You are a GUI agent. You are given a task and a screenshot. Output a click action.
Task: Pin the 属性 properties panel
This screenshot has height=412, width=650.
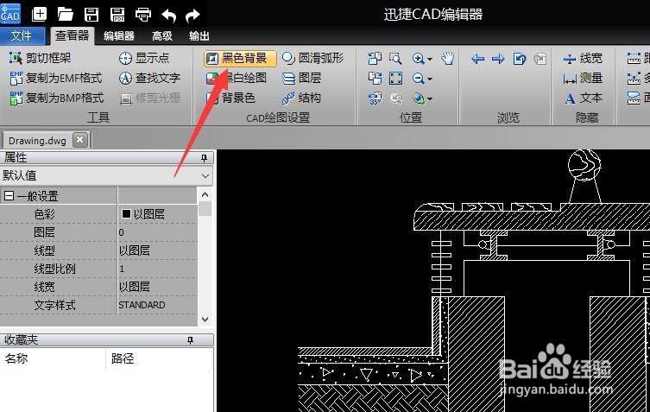pos(204,158)
